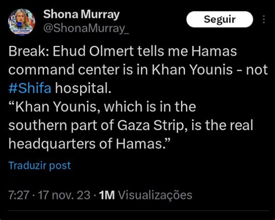
Task: Open the tweet at the Break: Ehud Olmert line
Action: [x=122, y=51]
